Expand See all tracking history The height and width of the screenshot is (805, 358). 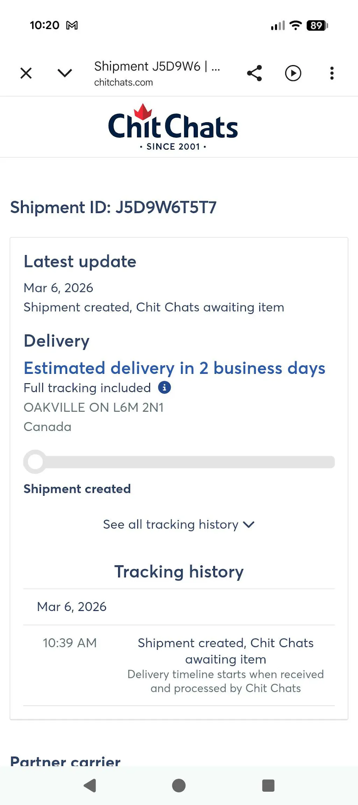pyautogui.click(x=171, y=524)
